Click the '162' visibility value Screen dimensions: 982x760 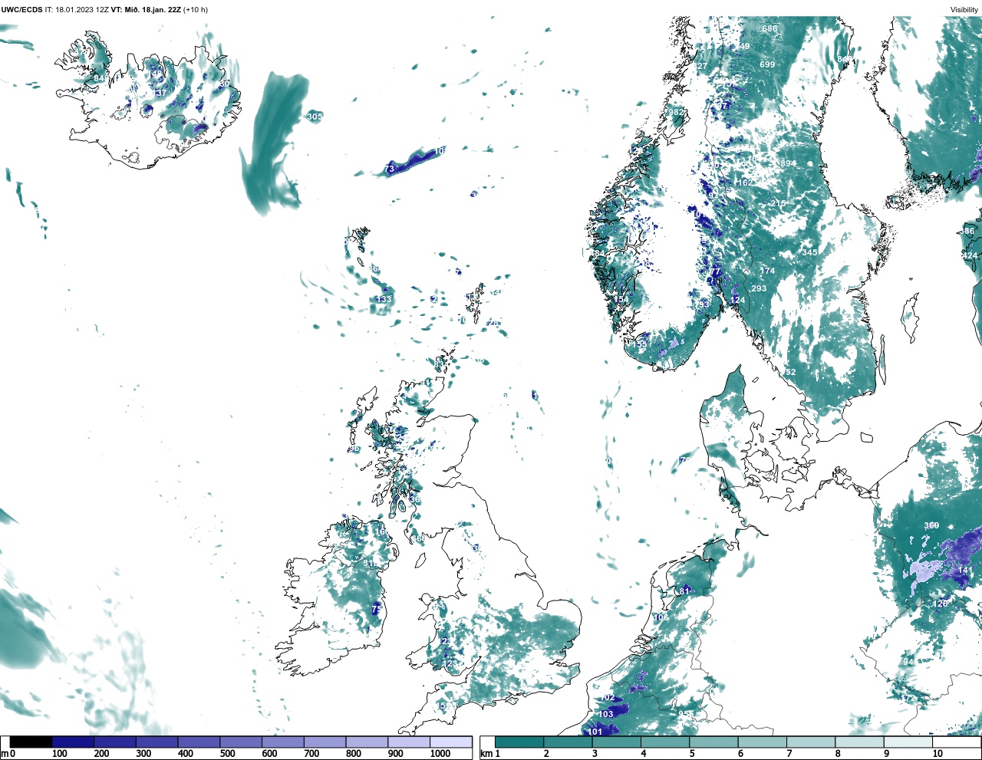pos(744,183)
